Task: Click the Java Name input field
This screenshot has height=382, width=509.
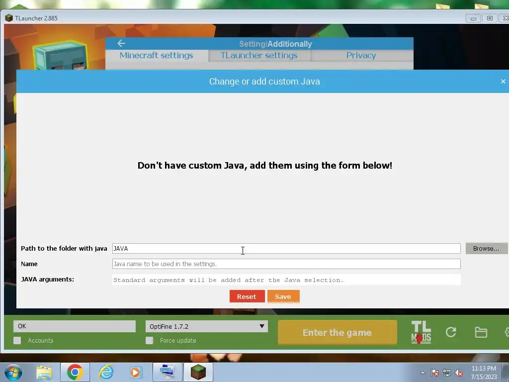Action: 286,264
